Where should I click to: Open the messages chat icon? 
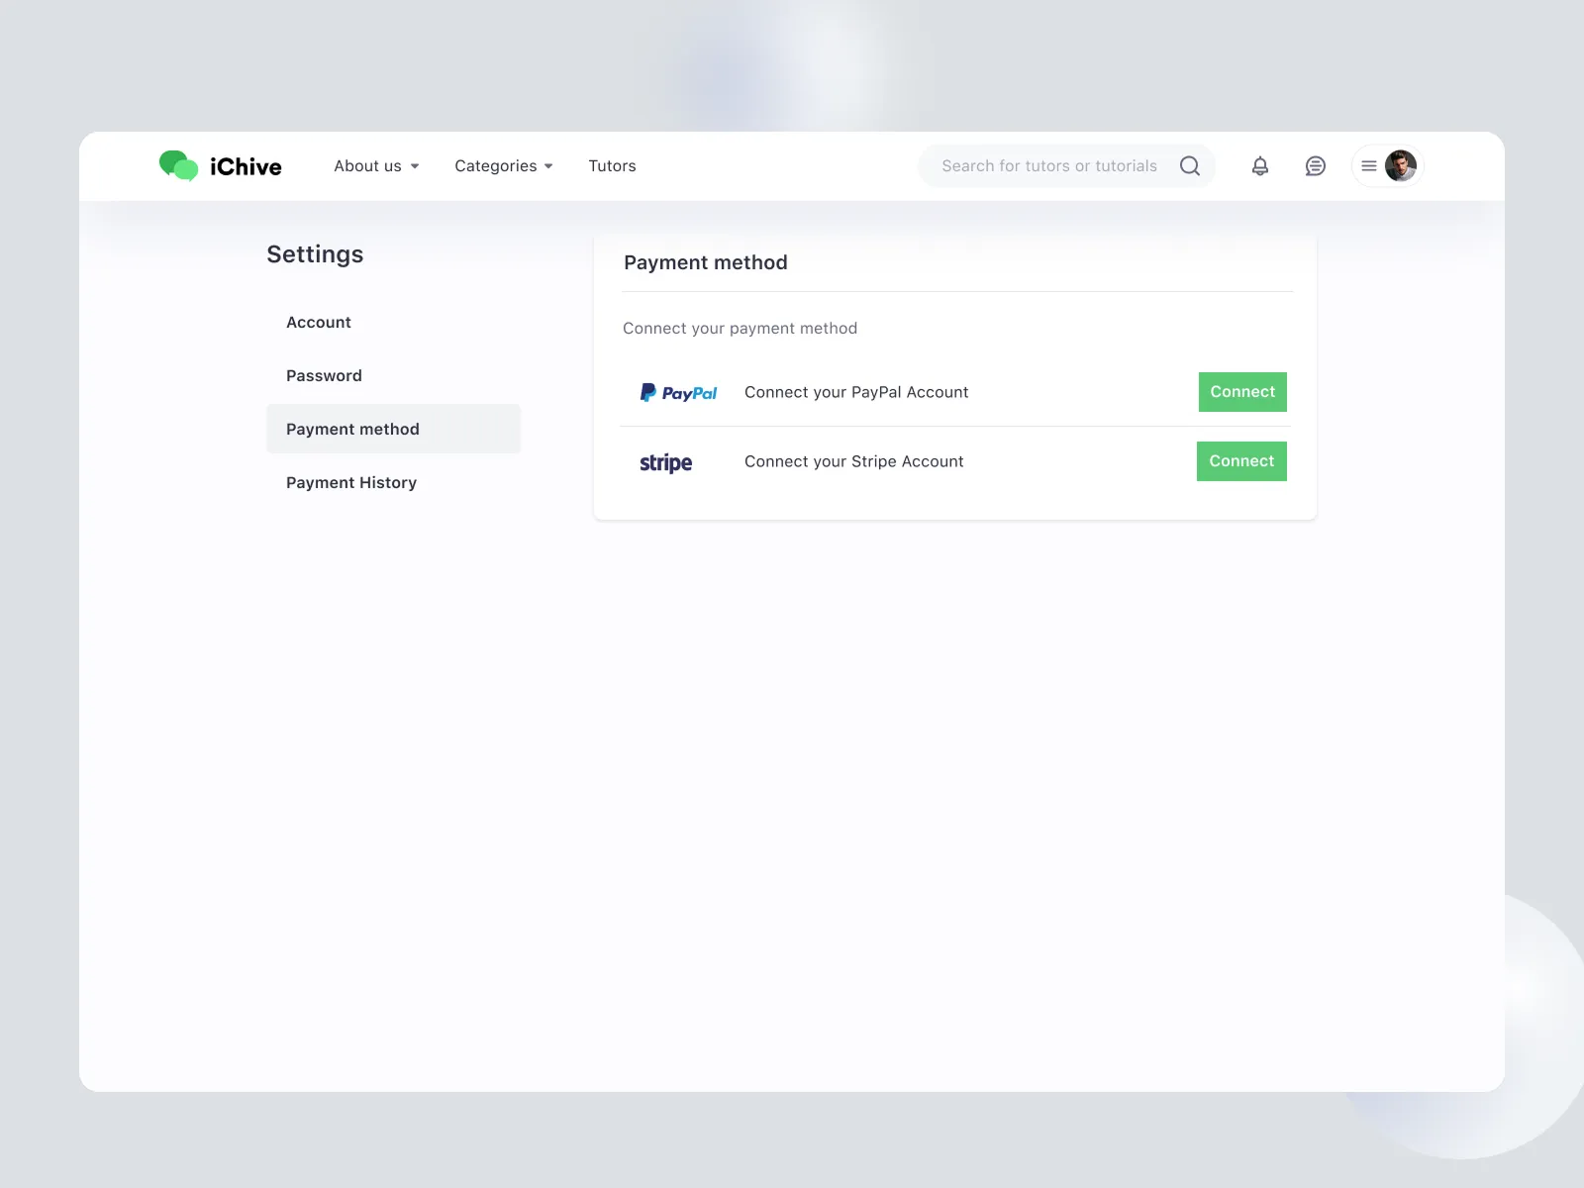tap(1315, 166)
